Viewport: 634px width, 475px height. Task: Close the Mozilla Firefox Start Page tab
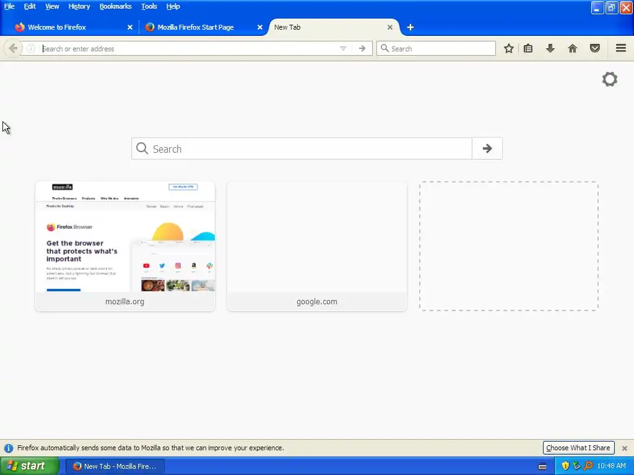[x=260, y=27]
